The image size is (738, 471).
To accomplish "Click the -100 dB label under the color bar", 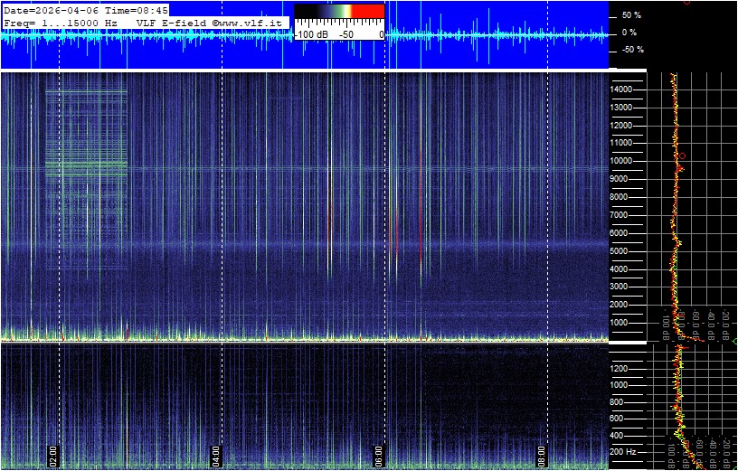I will click(x=312, y=35).
